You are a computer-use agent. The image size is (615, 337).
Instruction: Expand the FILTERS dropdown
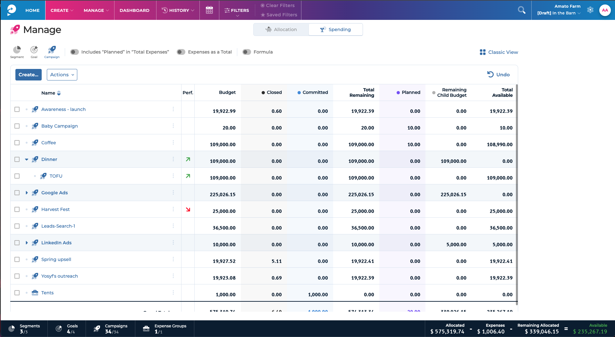237,11
